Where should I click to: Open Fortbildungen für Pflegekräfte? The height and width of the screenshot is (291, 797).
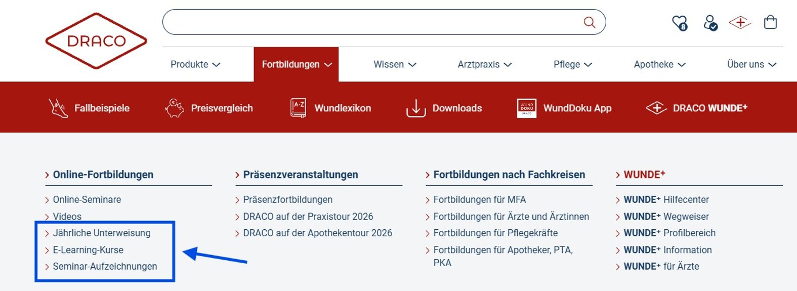pos(495,233)
